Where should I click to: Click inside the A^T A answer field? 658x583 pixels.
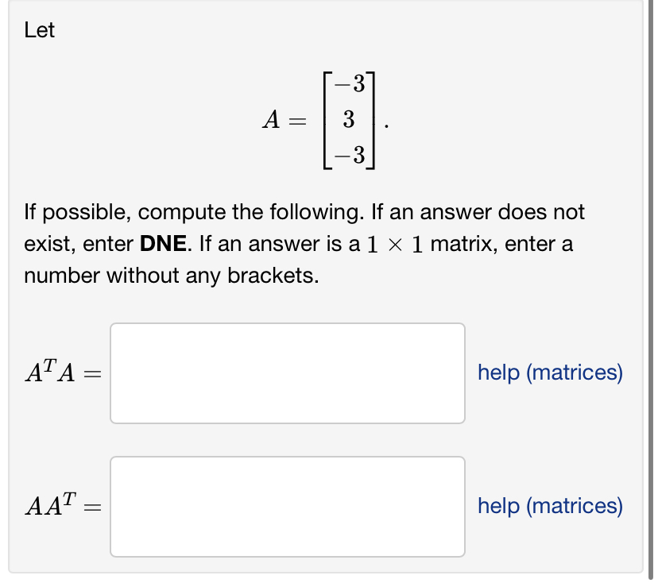pyautogui.click(x=288, y=372)
